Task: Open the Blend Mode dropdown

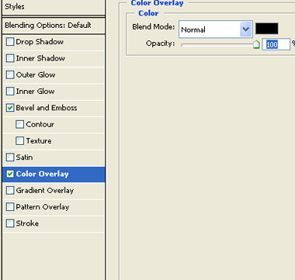Action: click(x=216, y=29)
